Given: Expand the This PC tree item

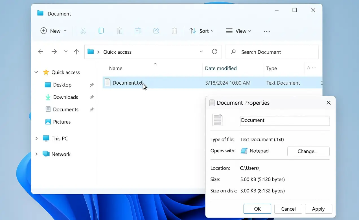Looking at the screenshot, I should click(36, 138).
